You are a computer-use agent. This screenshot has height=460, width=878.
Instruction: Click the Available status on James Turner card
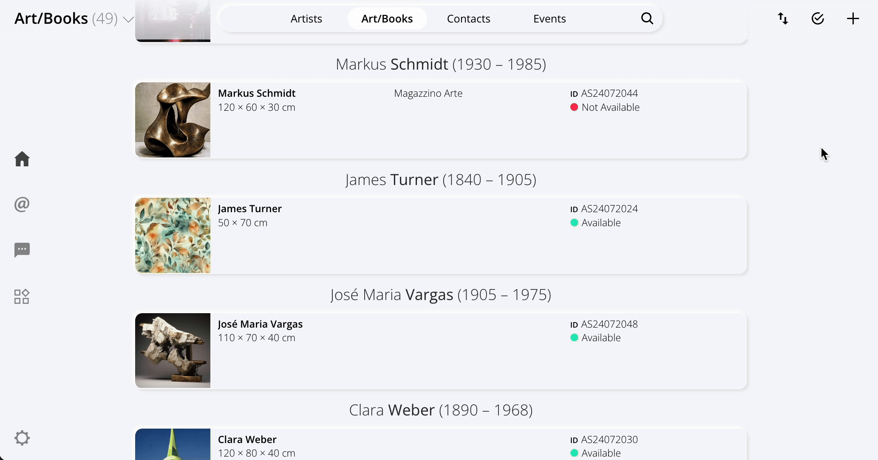pyautogui.click(x=601, y=223)
